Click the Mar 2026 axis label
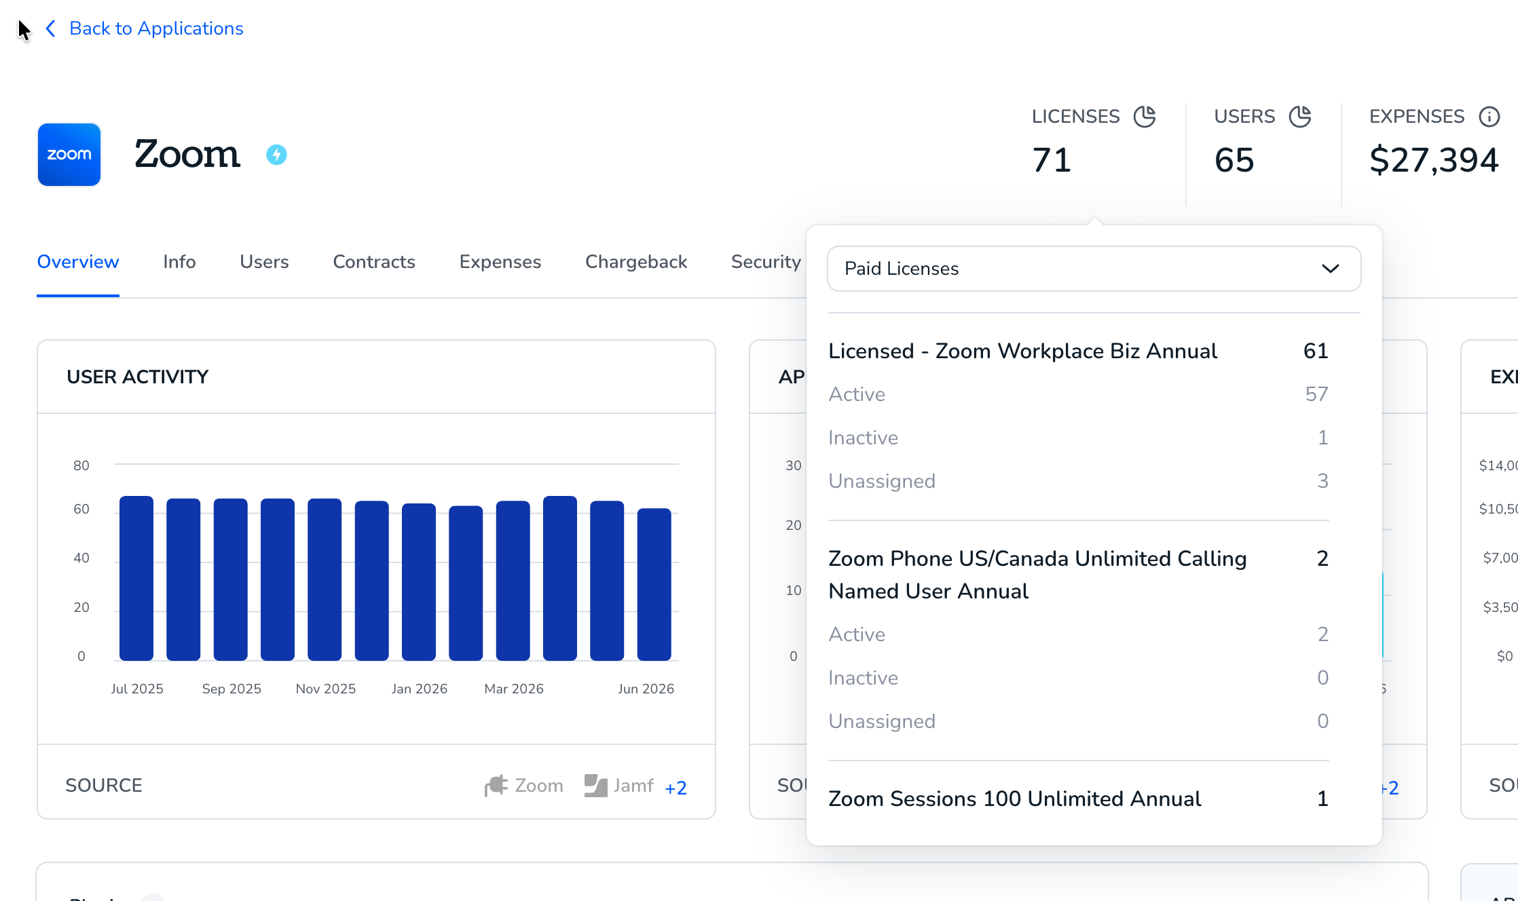The height and width of the screenshot is (901, 1518). [514, 689]
